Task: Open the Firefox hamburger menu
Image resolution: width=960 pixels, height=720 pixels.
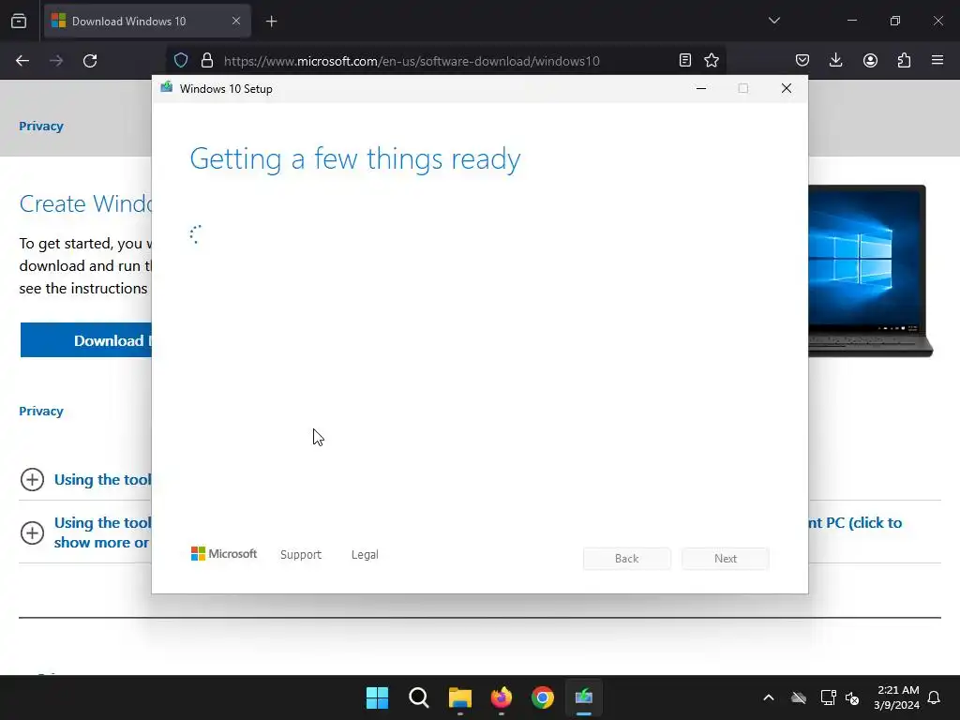Action: tap(937, 60)
